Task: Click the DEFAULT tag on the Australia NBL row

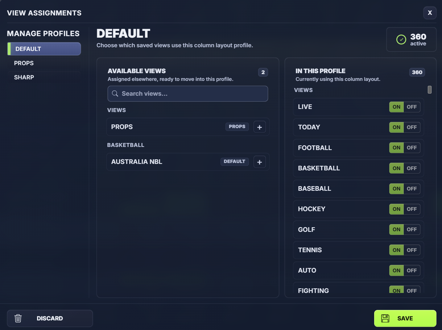Action: [234, 161]
